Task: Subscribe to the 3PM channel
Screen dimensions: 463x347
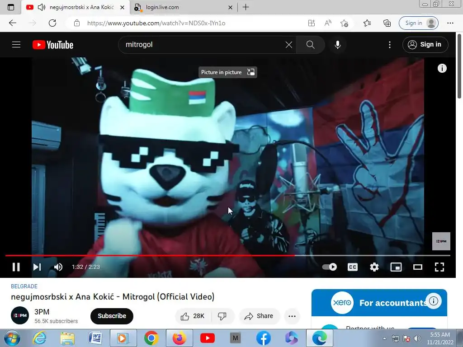Action: [x=112, y=316]
